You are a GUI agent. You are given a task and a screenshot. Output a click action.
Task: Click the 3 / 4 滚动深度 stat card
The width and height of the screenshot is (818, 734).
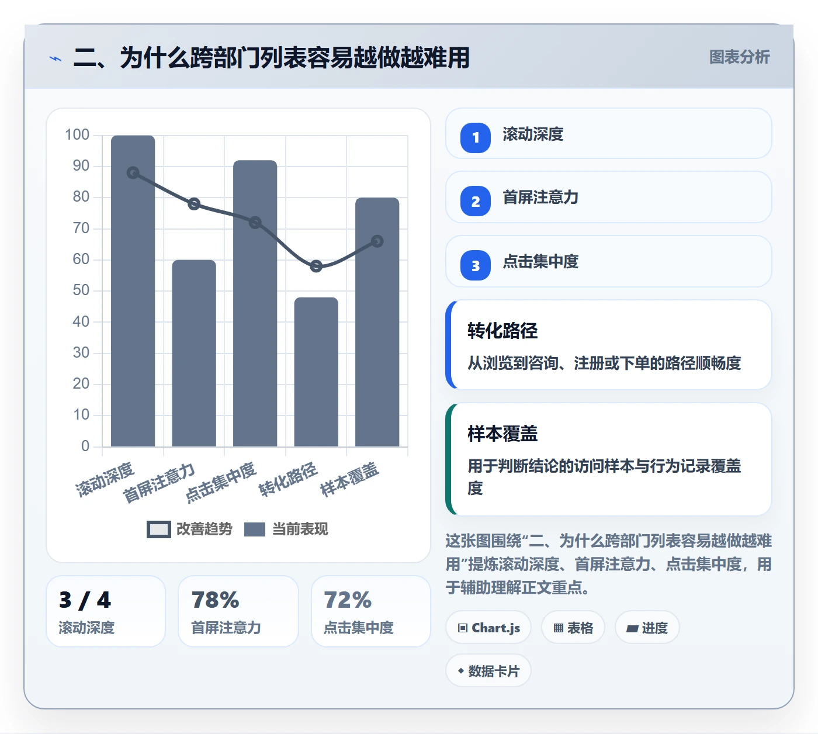coord(106,611)
